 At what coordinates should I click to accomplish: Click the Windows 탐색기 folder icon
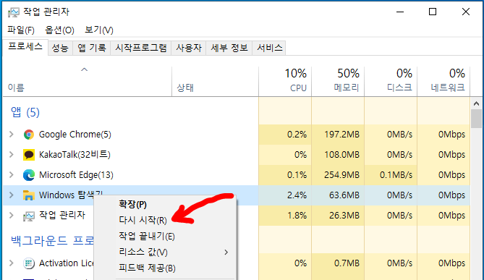pos(29,195)
